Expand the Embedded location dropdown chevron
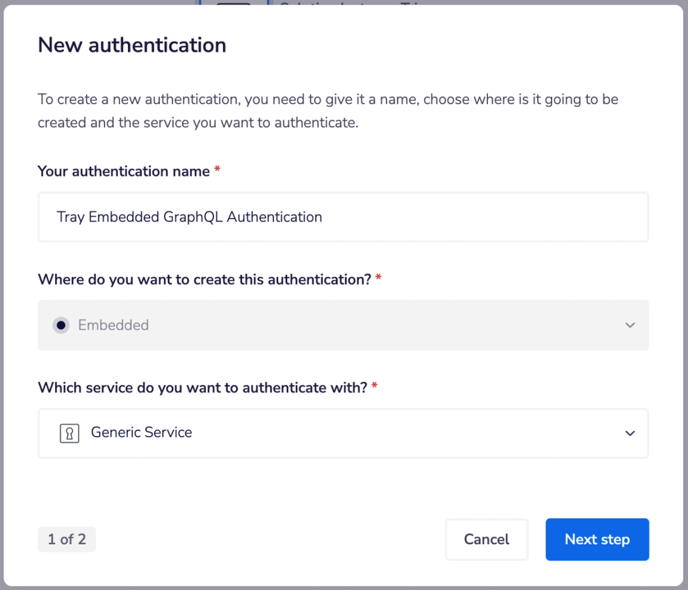The width and height of the screenshot is (688, 590). [630, 325]
